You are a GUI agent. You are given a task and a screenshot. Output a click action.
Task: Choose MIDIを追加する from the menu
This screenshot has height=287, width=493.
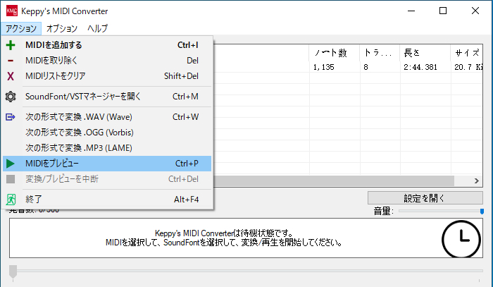pos(107,45)
